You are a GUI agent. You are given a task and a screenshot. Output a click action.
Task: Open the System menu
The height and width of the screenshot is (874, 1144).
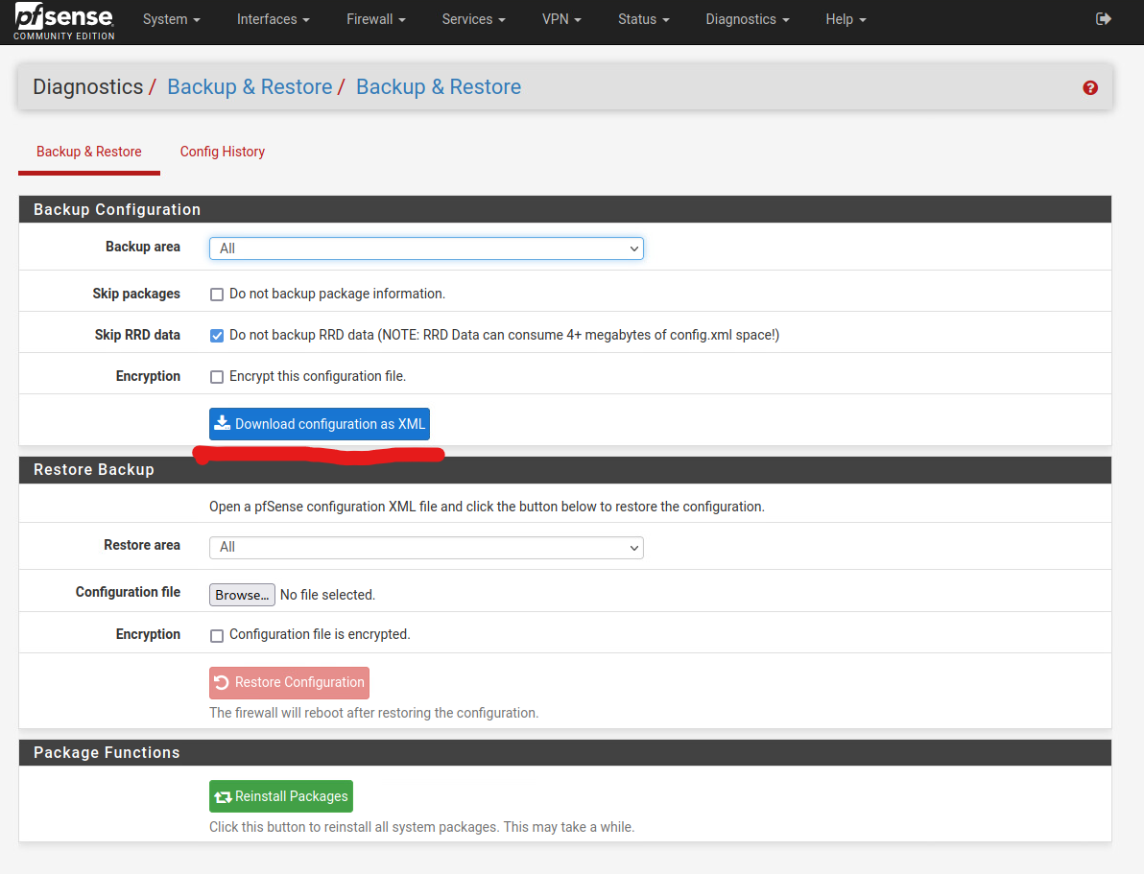coord(172,20)
